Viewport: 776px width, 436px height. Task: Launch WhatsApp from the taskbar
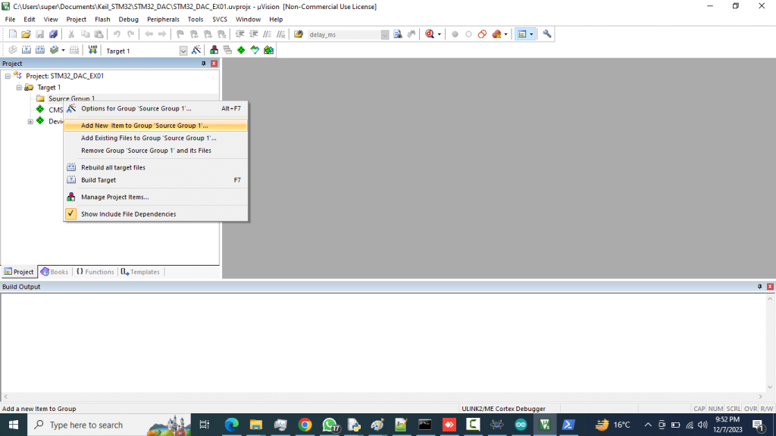(330, 425)
